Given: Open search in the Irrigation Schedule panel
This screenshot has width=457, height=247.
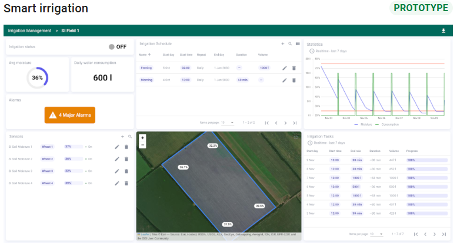Looking at the screenshot, I should pos(290,44).
